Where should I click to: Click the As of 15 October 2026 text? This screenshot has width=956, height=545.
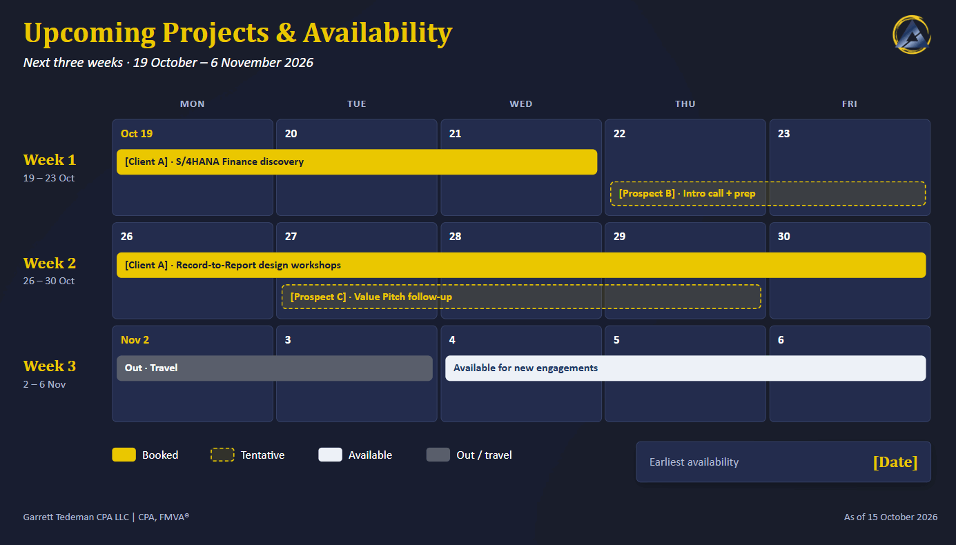[x=890, y=517]
